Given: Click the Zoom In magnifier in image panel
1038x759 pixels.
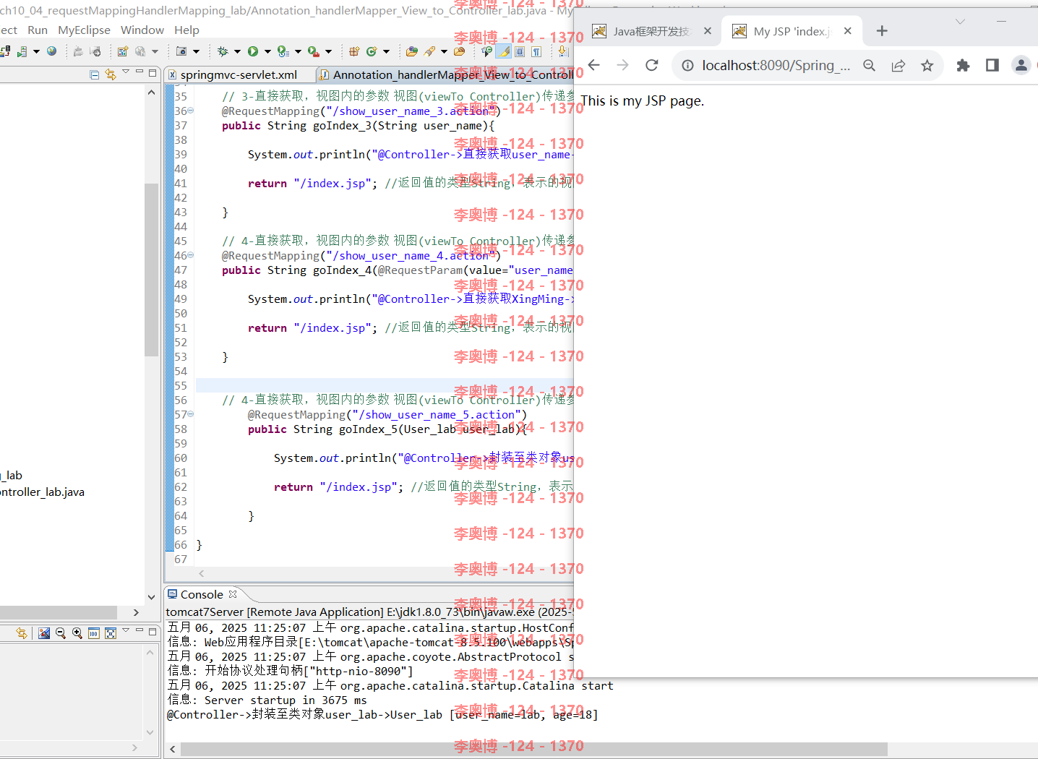Looking at the screenshot, I should click(77, 633).
